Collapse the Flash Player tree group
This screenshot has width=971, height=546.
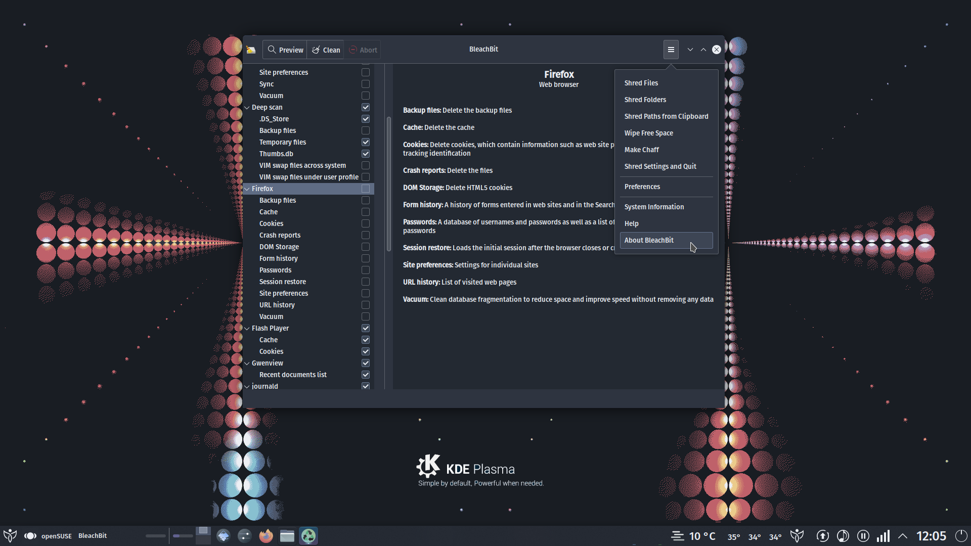point(247,329)
